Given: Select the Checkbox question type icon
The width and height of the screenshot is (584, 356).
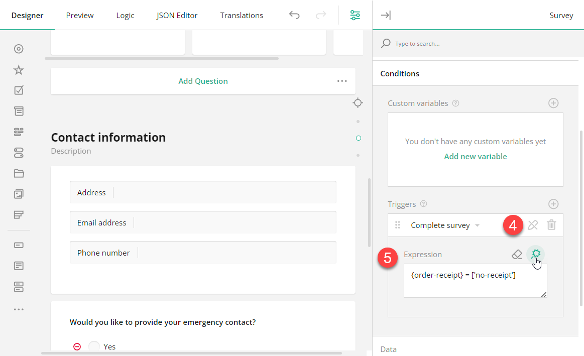Looking at the screenshot, I should tap(19, 90).
